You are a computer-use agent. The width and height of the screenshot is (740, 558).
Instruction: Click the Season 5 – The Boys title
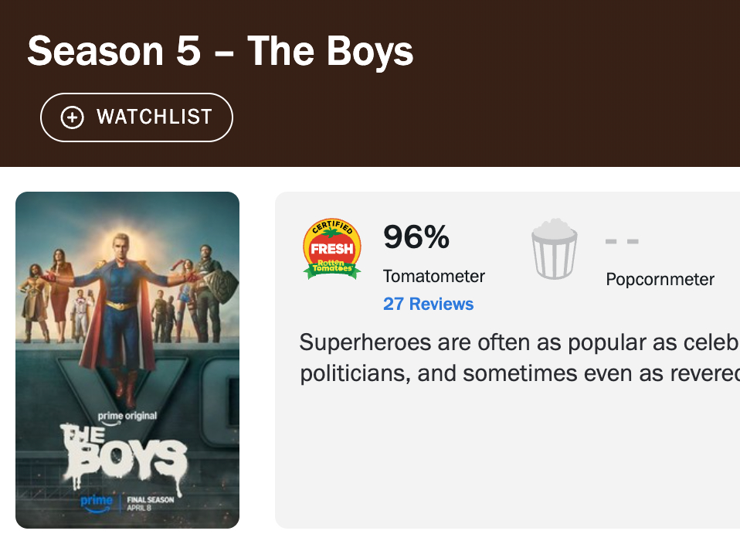click(220, 51)
